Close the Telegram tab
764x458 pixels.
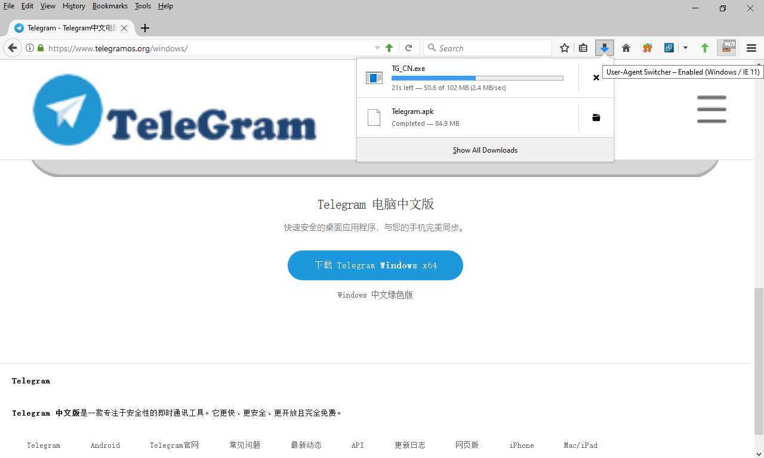(124, 28)
